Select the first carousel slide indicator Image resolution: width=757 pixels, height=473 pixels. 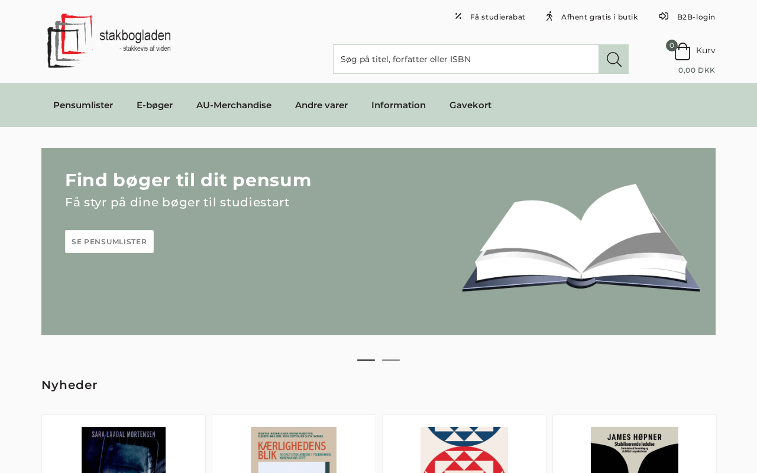[x=366, y=359]
